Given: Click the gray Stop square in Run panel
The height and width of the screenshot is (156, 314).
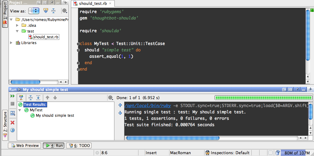Looking at the screenshot, I should click(12, 104).
